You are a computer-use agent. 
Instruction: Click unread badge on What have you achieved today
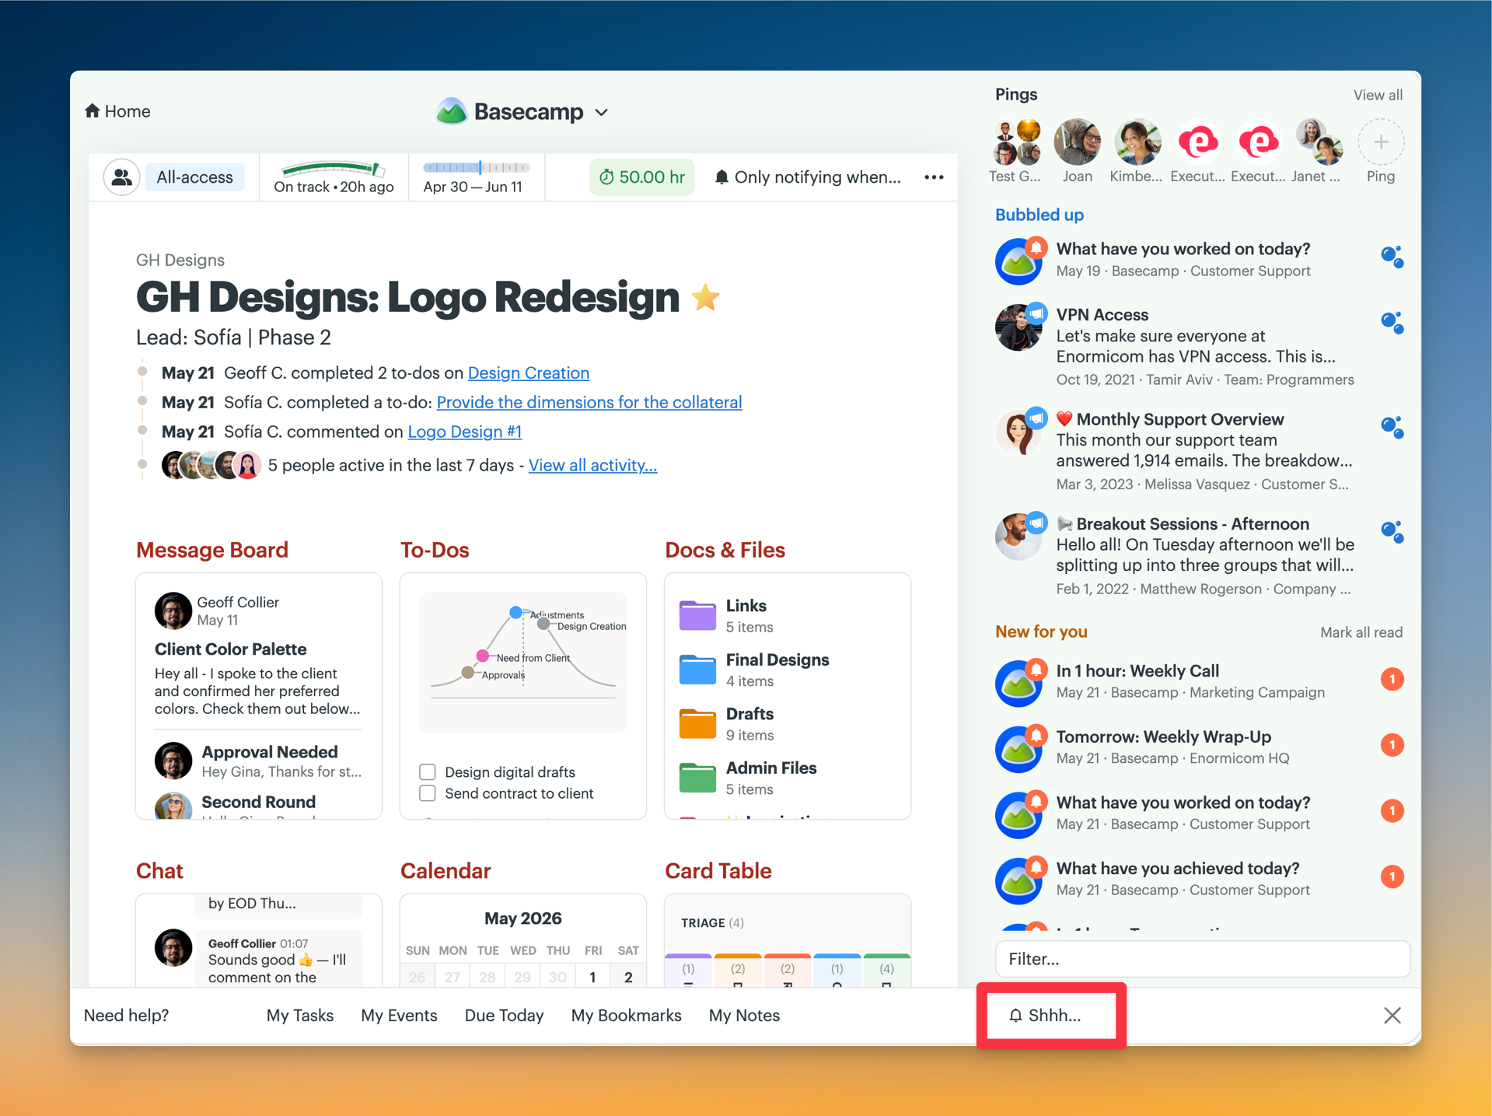pos(1392,876)
